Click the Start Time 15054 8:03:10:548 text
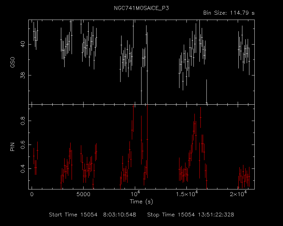Image resolution: width=283 pixels, height=226 pixels. point(93,215)
